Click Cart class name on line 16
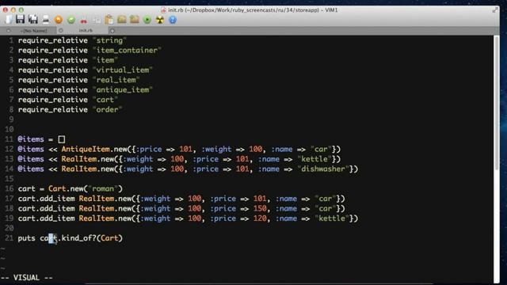Viewport: 507px width, 285px height. click(57, 188)
